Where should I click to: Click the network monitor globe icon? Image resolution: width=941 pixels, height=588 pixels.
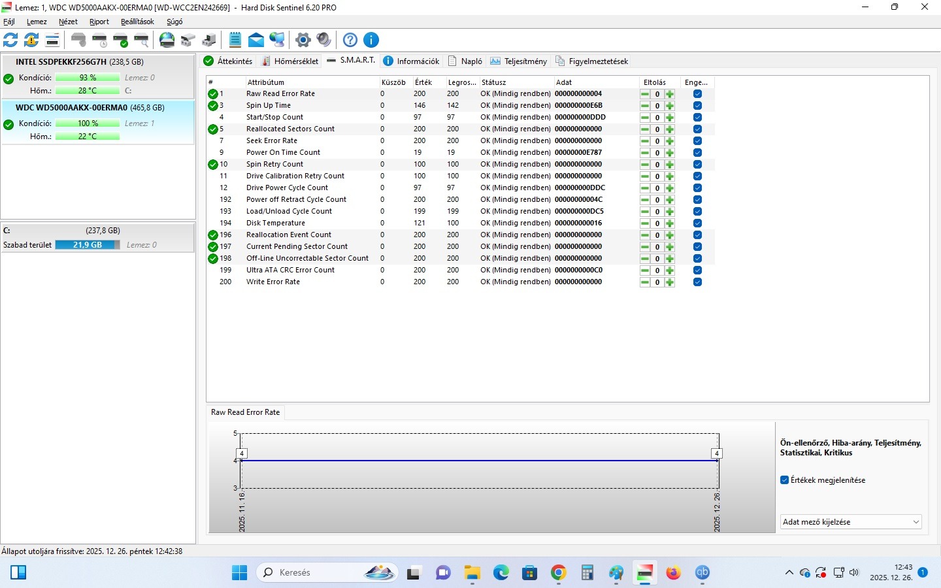(x=277, y=40)
